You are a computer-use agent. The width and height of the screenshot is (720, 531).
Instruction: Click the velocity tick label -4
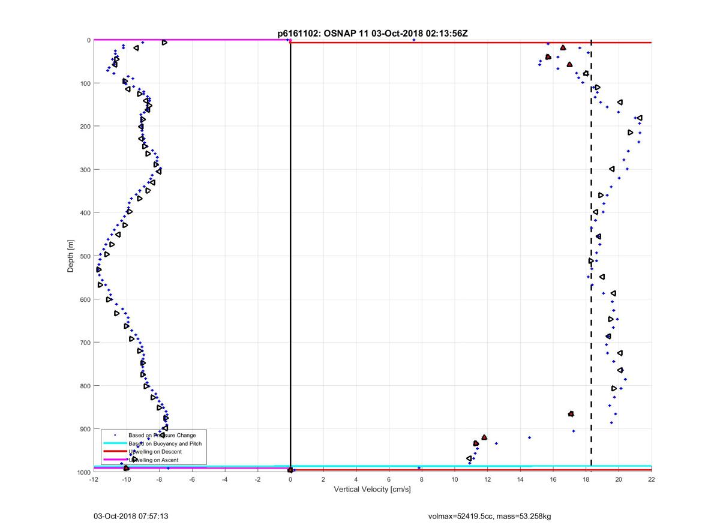pyautogui.click(x=225, y=480)
